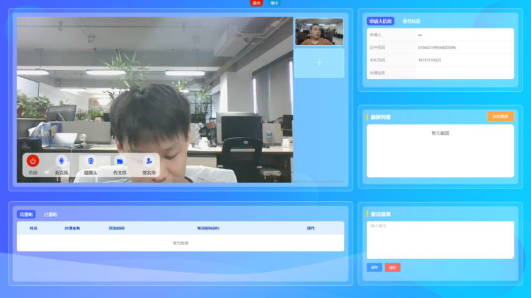
Task: Click the applicant name value 'xx'
Action: tap(420, 35)
